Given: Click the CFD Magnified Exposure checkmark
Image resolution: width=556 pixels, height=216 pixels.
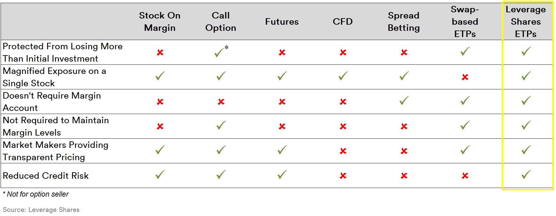Looking at the screenshot, I should (x=343, y=76).
